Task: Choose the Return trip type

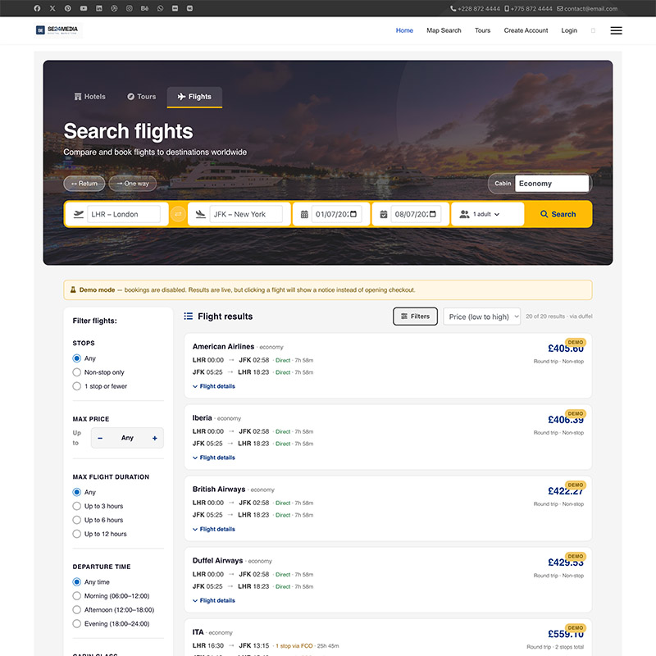Action: (84, 183)
